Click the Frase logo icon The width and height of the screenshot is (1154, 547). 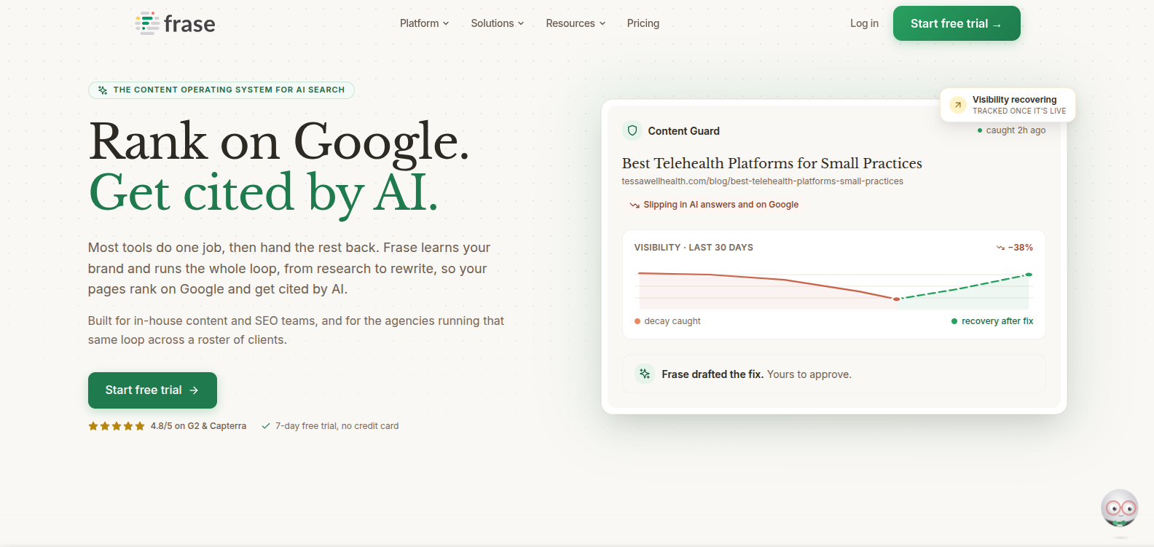147,23
